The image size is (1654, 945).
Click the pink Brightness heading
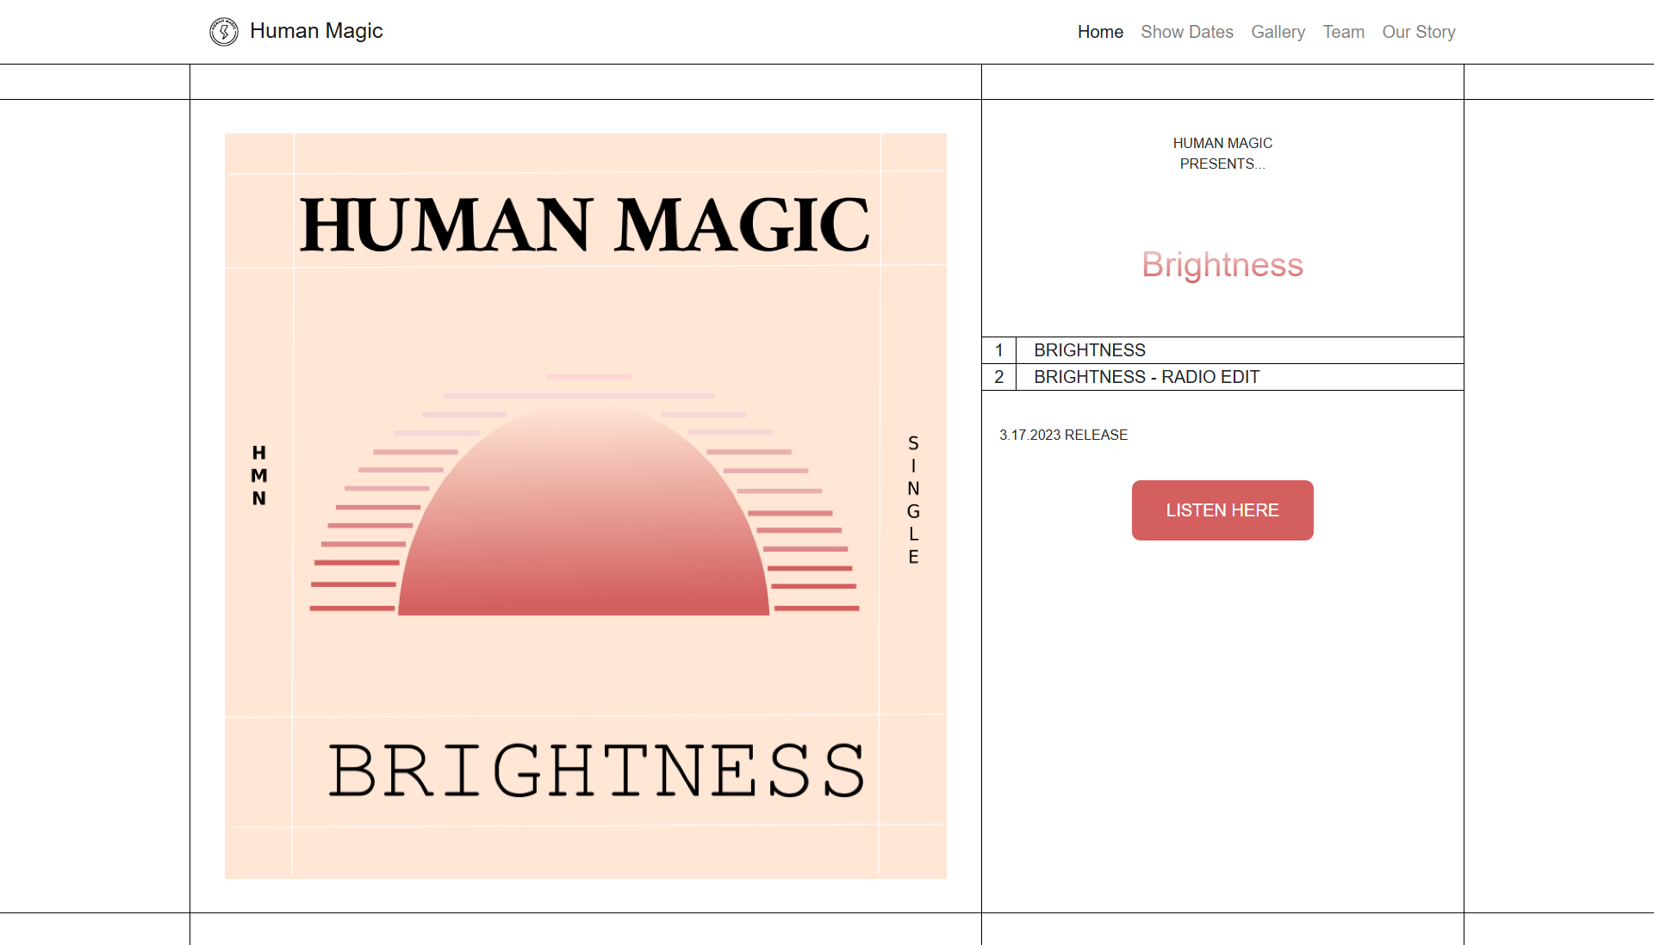[x=1222, y=265]
